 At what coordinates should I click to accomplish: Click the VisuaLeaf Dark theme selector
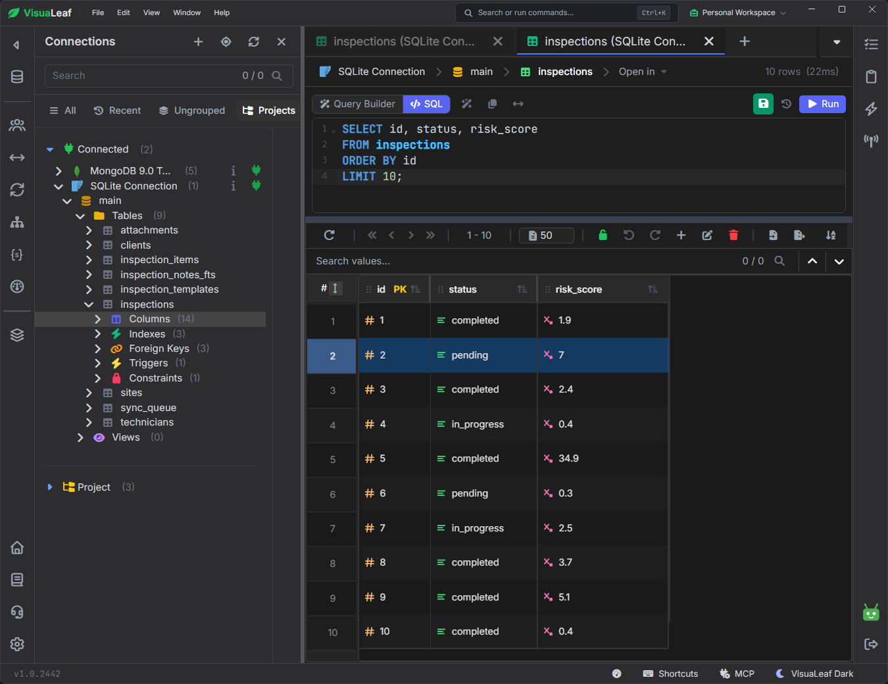click(x=814, y=674)
